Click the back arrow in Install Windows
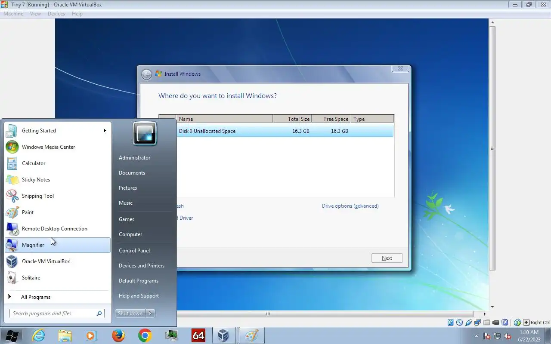The image size is (551, 344). pyautogui.click(x=146, y=74)
